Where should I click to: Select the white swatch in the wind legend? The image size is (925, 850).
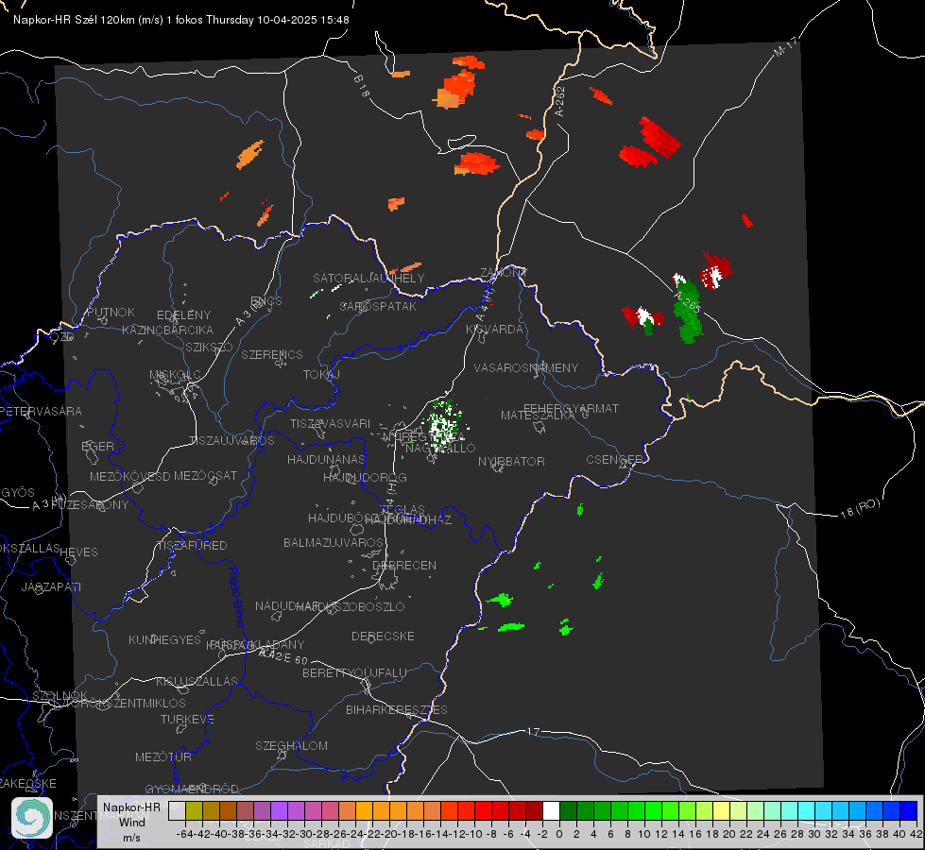point(551,810)
